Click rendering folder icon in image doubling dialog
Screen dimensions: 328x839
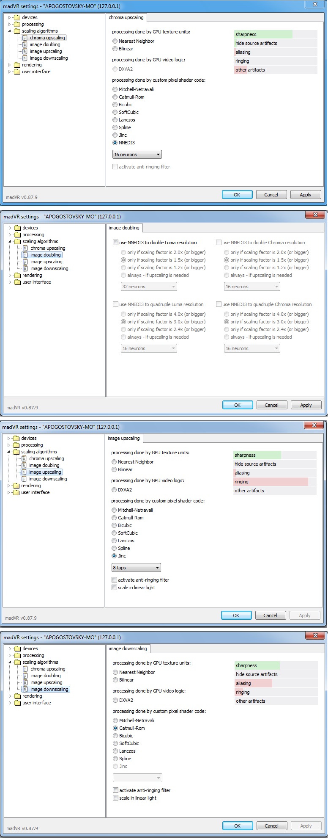(17, 275)
